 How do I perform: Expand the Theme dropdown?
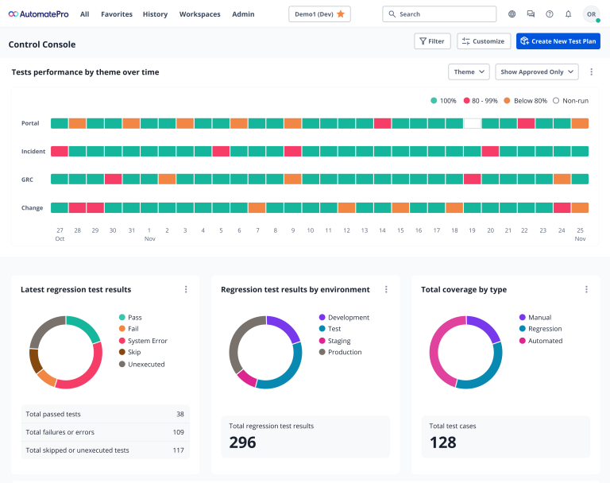tap(469, 72)
